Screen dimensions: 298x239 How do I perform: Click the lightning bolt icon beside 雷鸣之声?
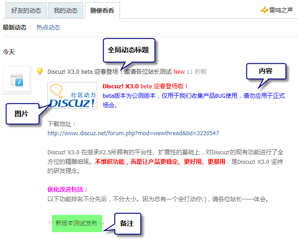pos(264,10)
